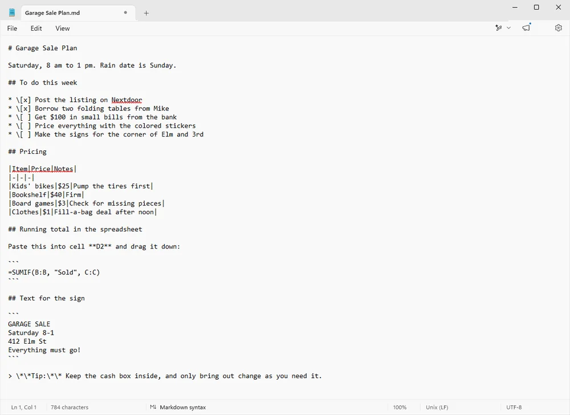The image size is (570, 415).
Task: Click 'Borrow two folding tables from Mike' line
Action: click(88, 108)
